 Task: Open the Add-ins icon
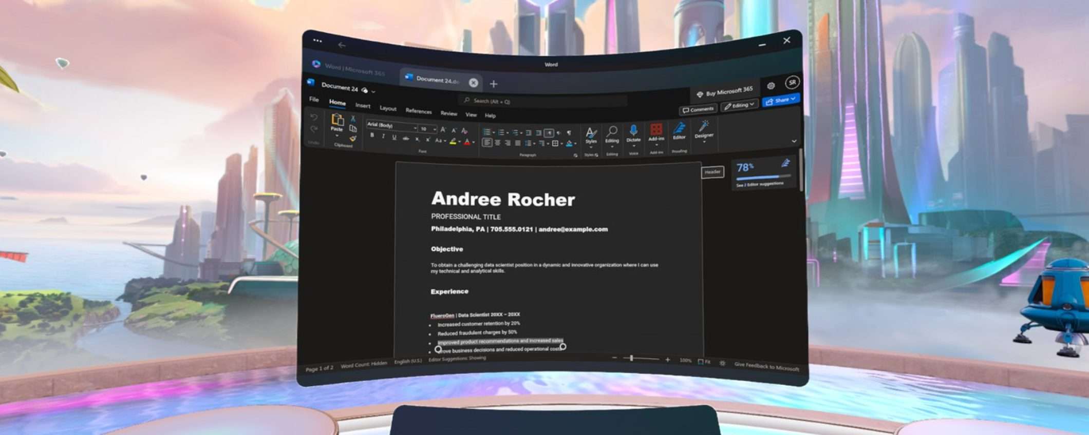[x=656, y=131]
